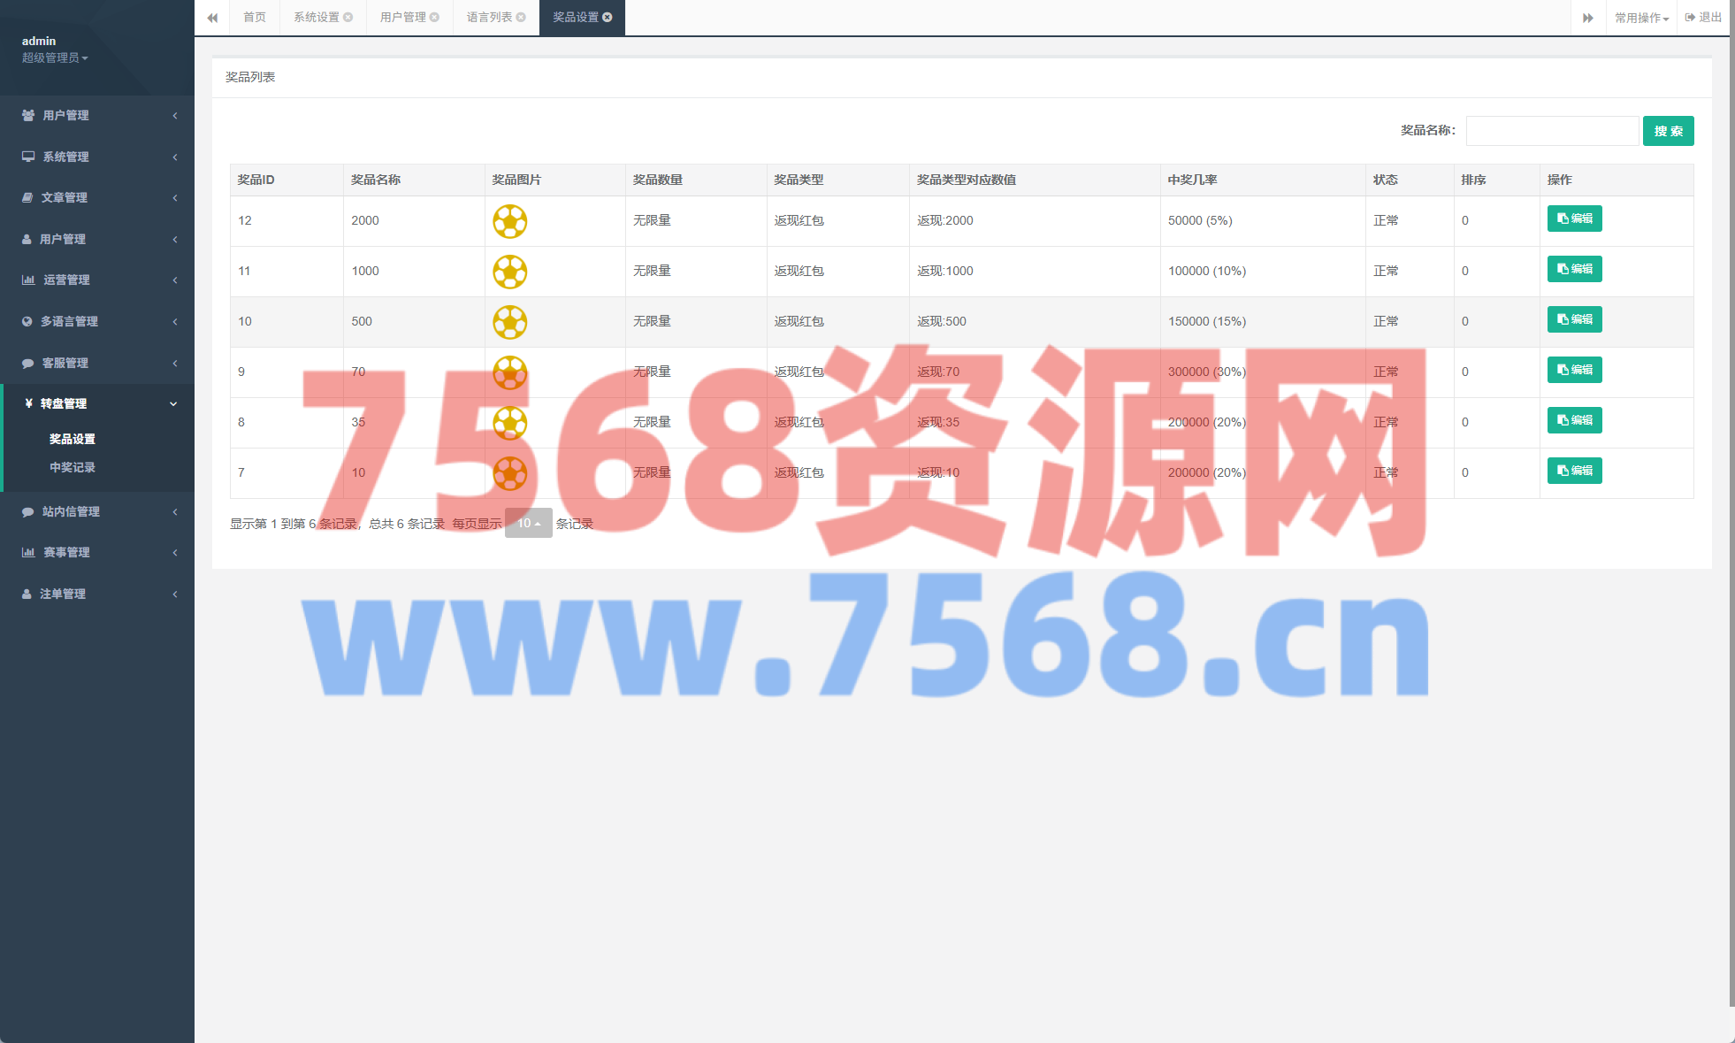Screen dimensions: 1735x1043
Task: Switch to the 首页 tab
Action: click(x=255, y=18)
